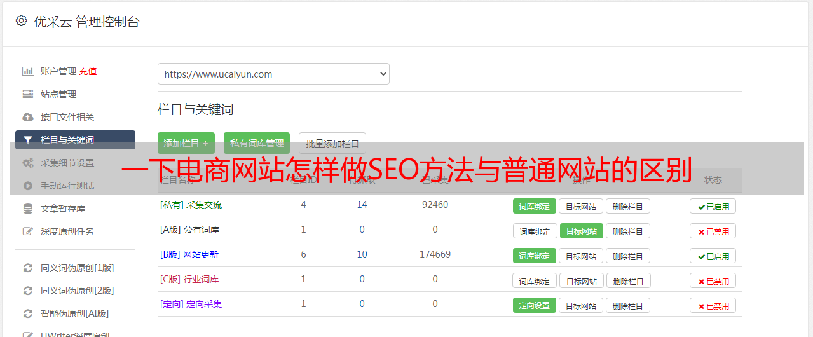The width and height of the screenshot is (813, 337).
Task: Click the 批量添加栏目 button
Action: pos(332,143)
